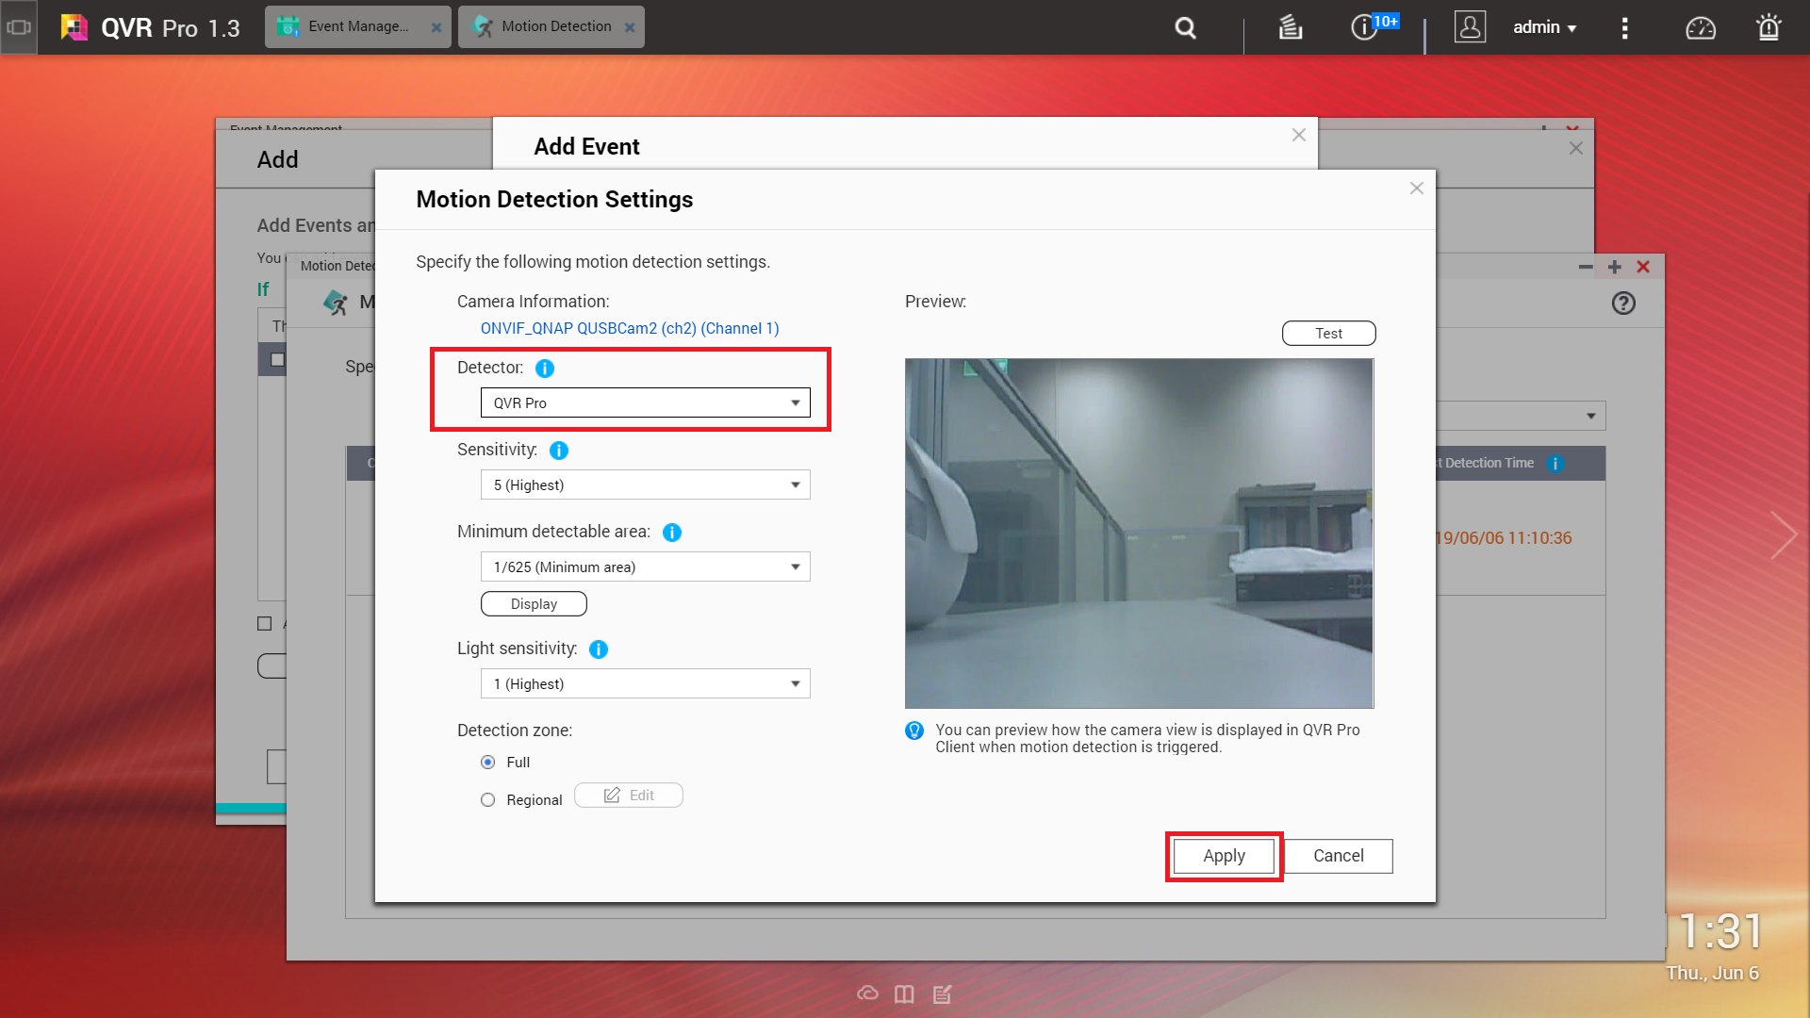
Task: Open help icon in Motion Detection window
Action: click(1623, 303)
